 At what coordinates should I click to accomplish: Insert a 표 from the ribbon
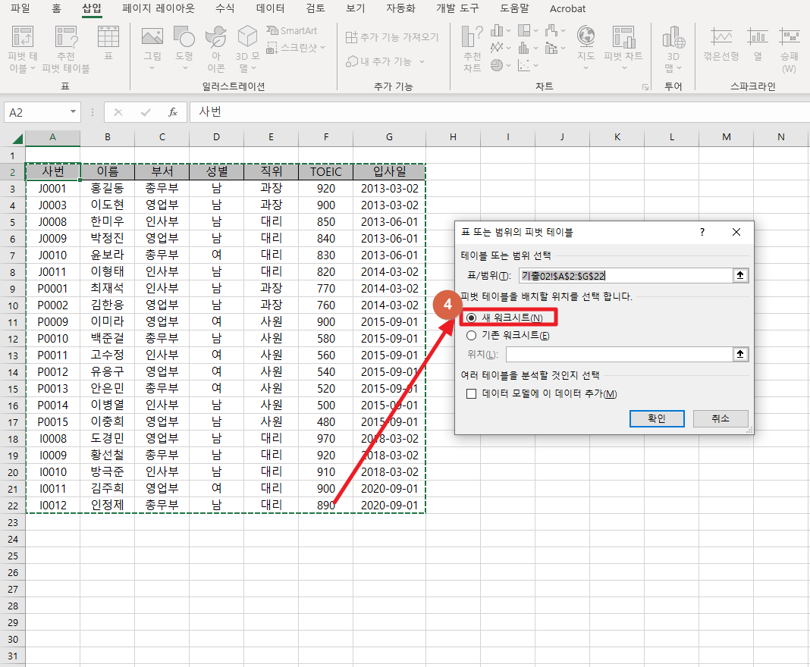tap(108, 43)
